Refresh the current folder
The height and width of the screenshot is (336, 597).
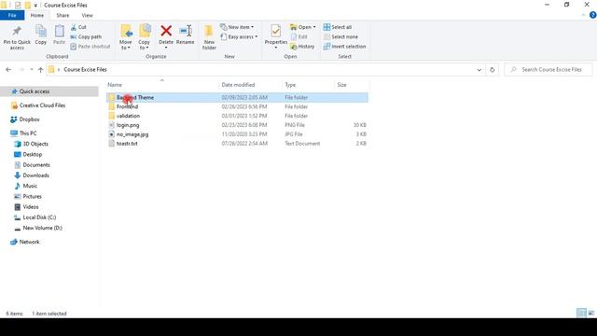[492, 70]
